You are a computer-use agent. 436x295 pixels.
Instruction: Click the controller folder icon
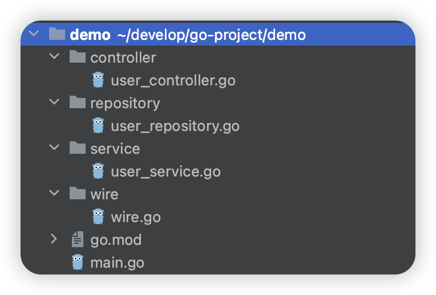(x=77, y=57)
